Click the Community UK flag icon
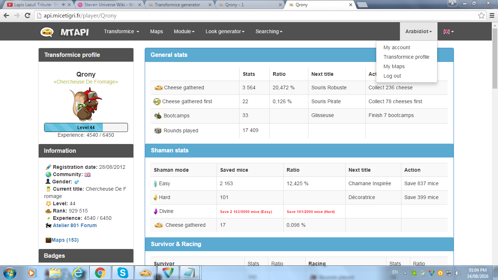498x280 pixels. click(x=87, y=175)
